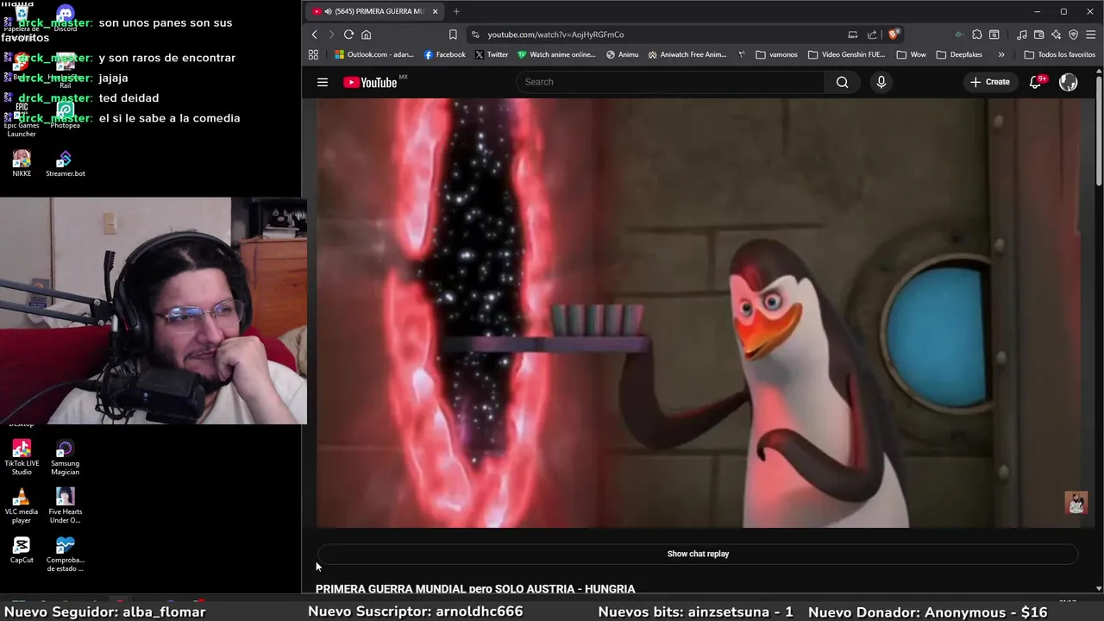The image size is (1104, 621).
Task: Open the VPN shield toolbar icon
Action: coord(1074,34)
